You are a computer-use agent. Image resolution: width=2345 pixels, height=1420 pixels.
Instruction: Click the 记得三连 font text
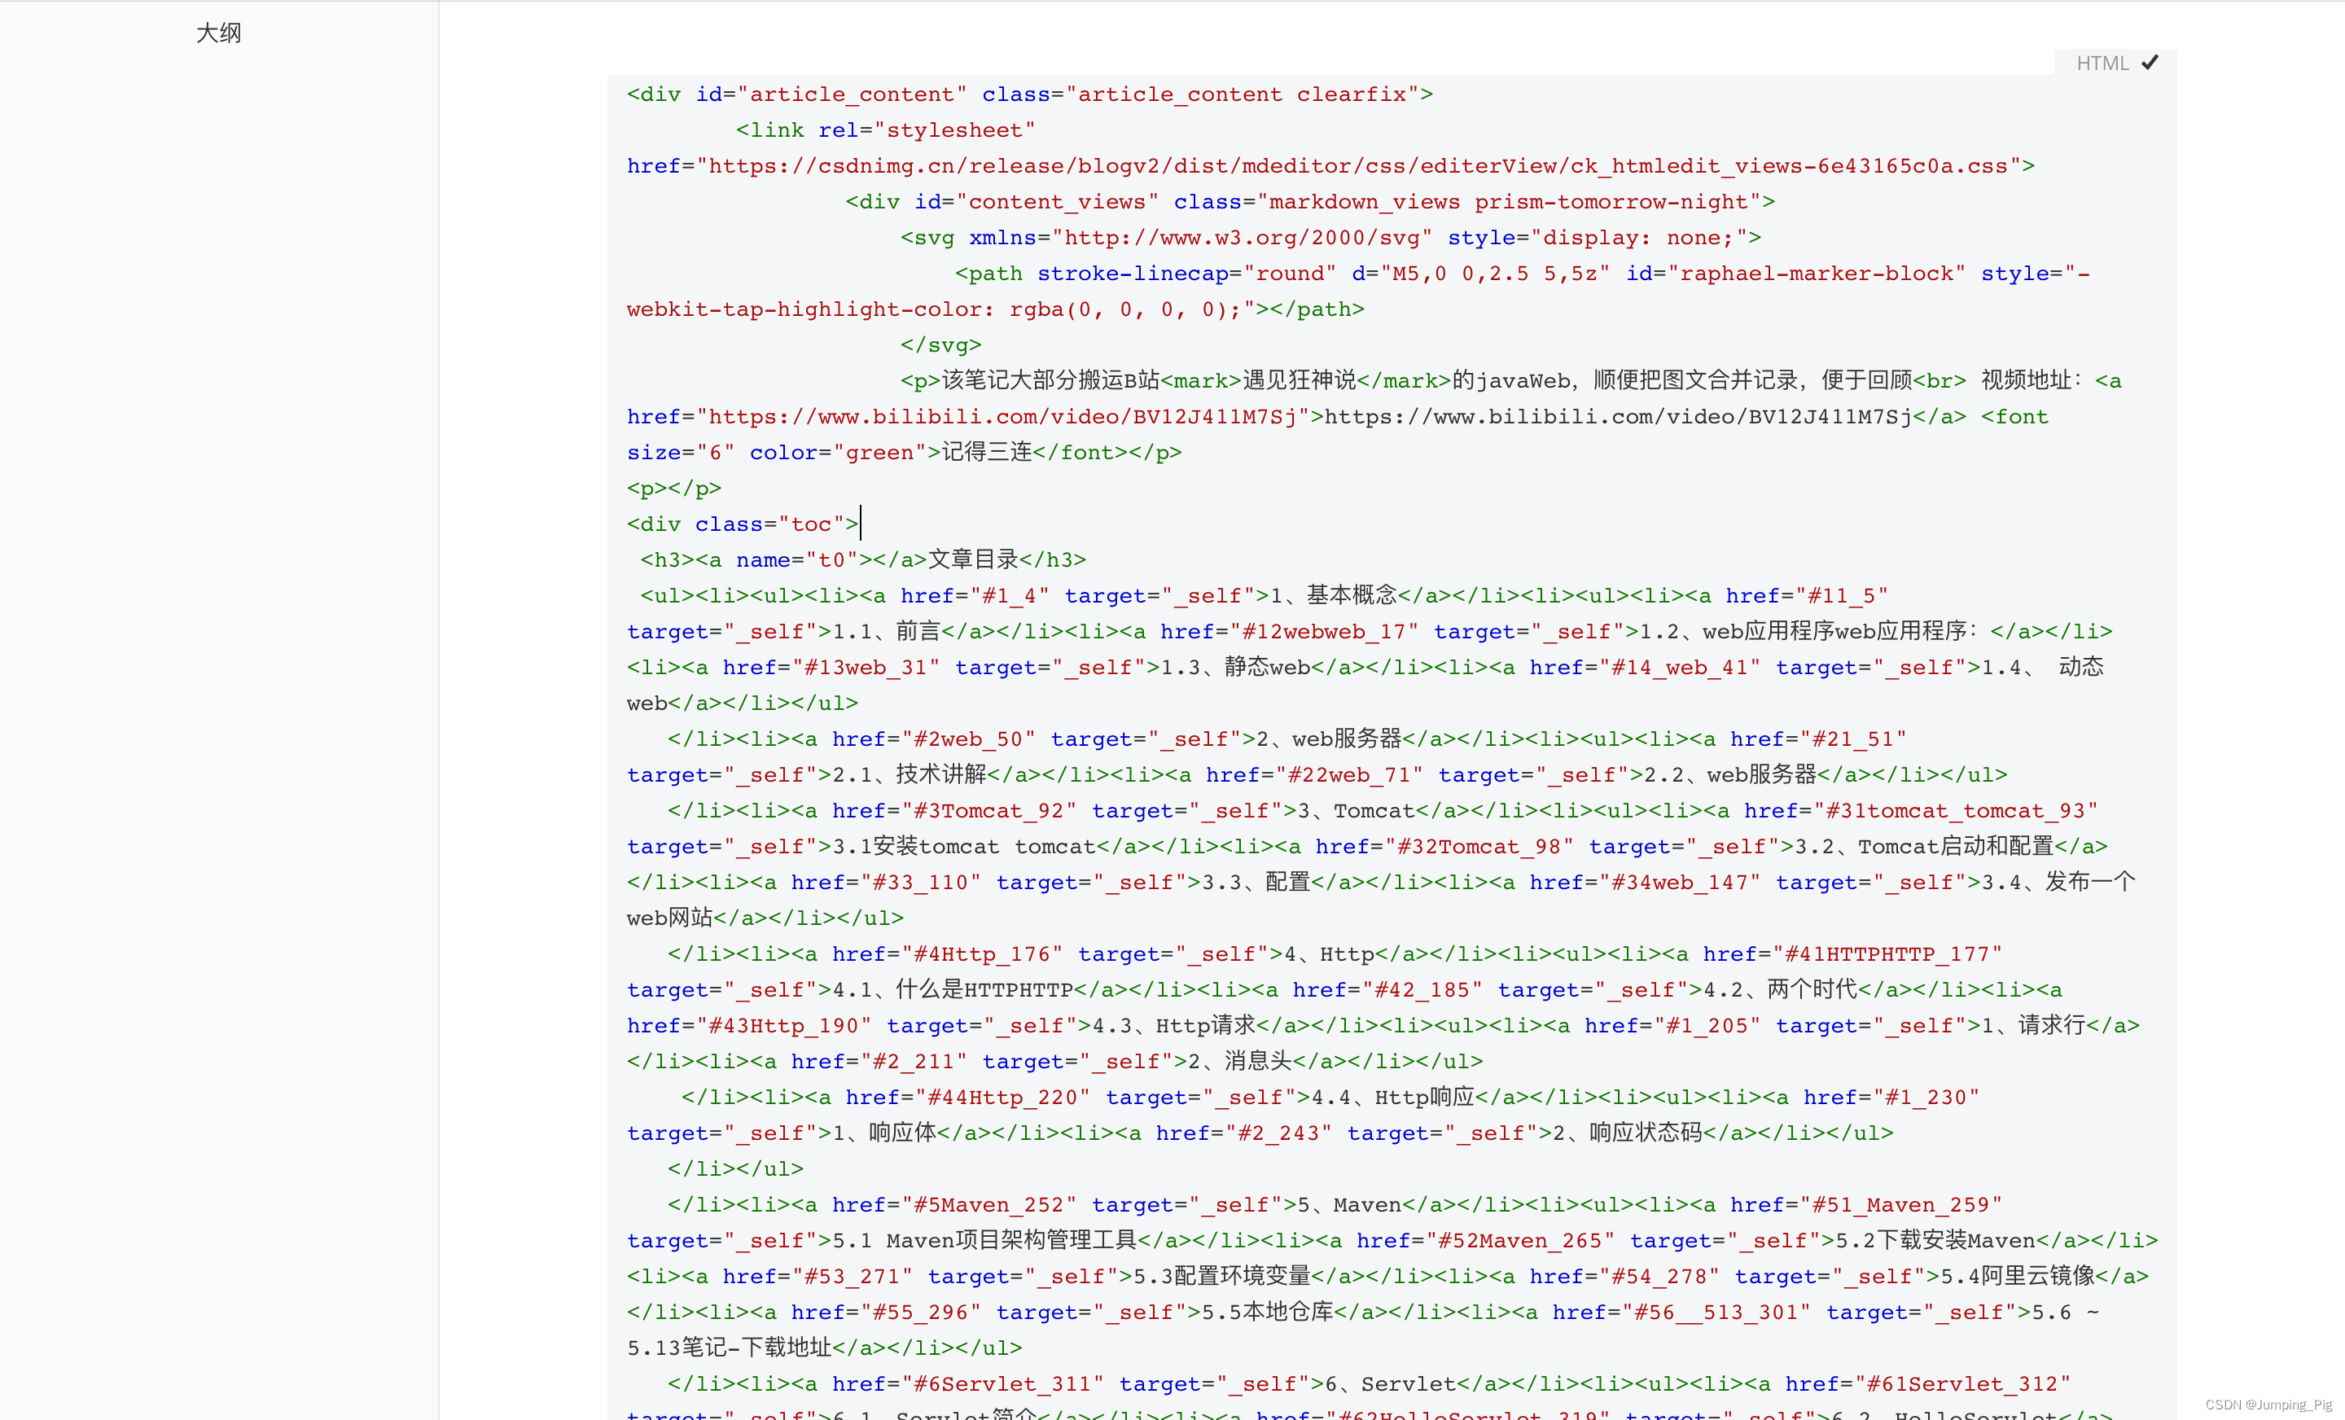click(986, 452)
